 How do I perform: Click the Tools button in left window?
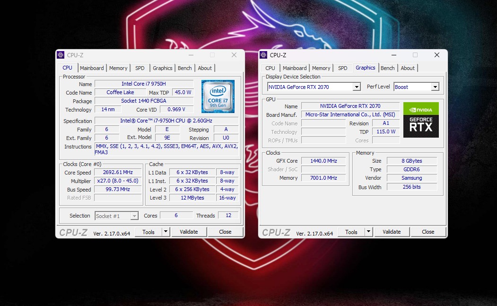click(x=148, y=232)
